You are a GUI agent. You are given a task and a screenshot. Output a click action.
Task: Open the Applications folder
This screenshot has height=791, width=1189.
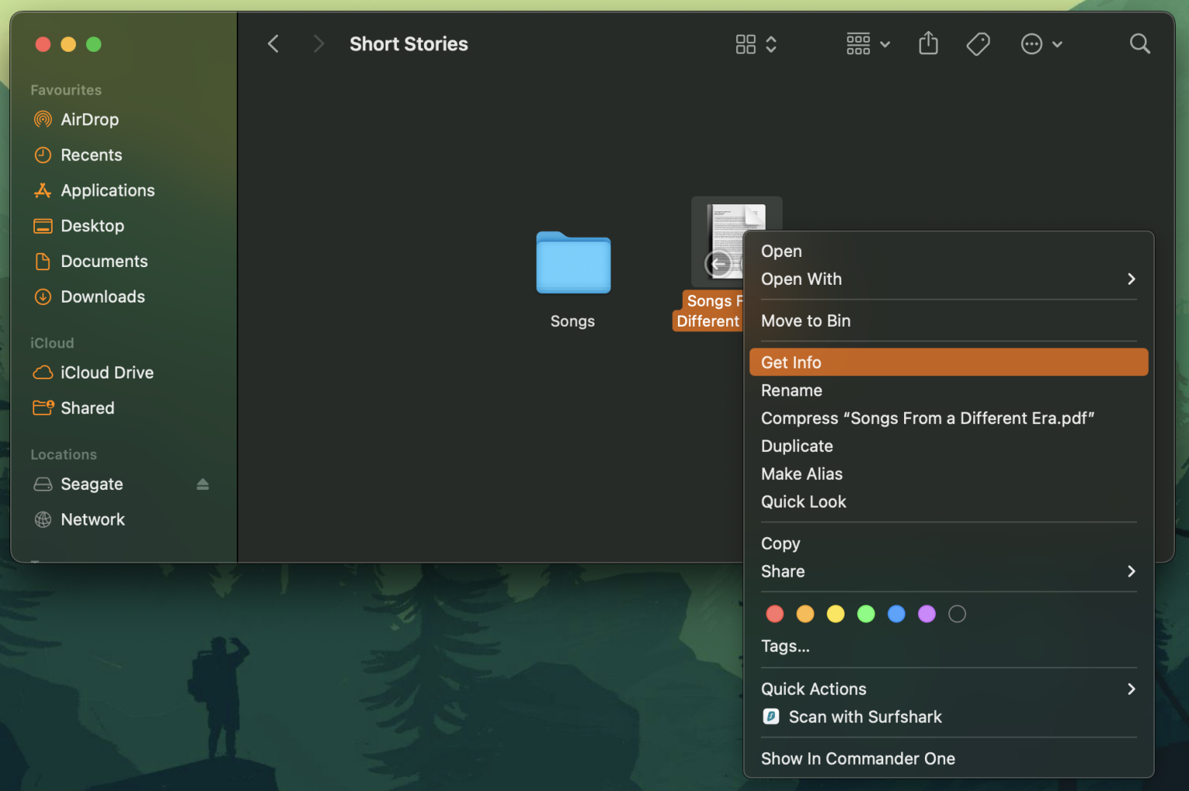click(107, 190)
